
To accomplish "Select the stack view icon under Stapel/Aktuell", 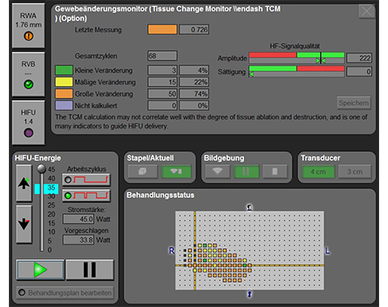I will [x=143, y=171].
